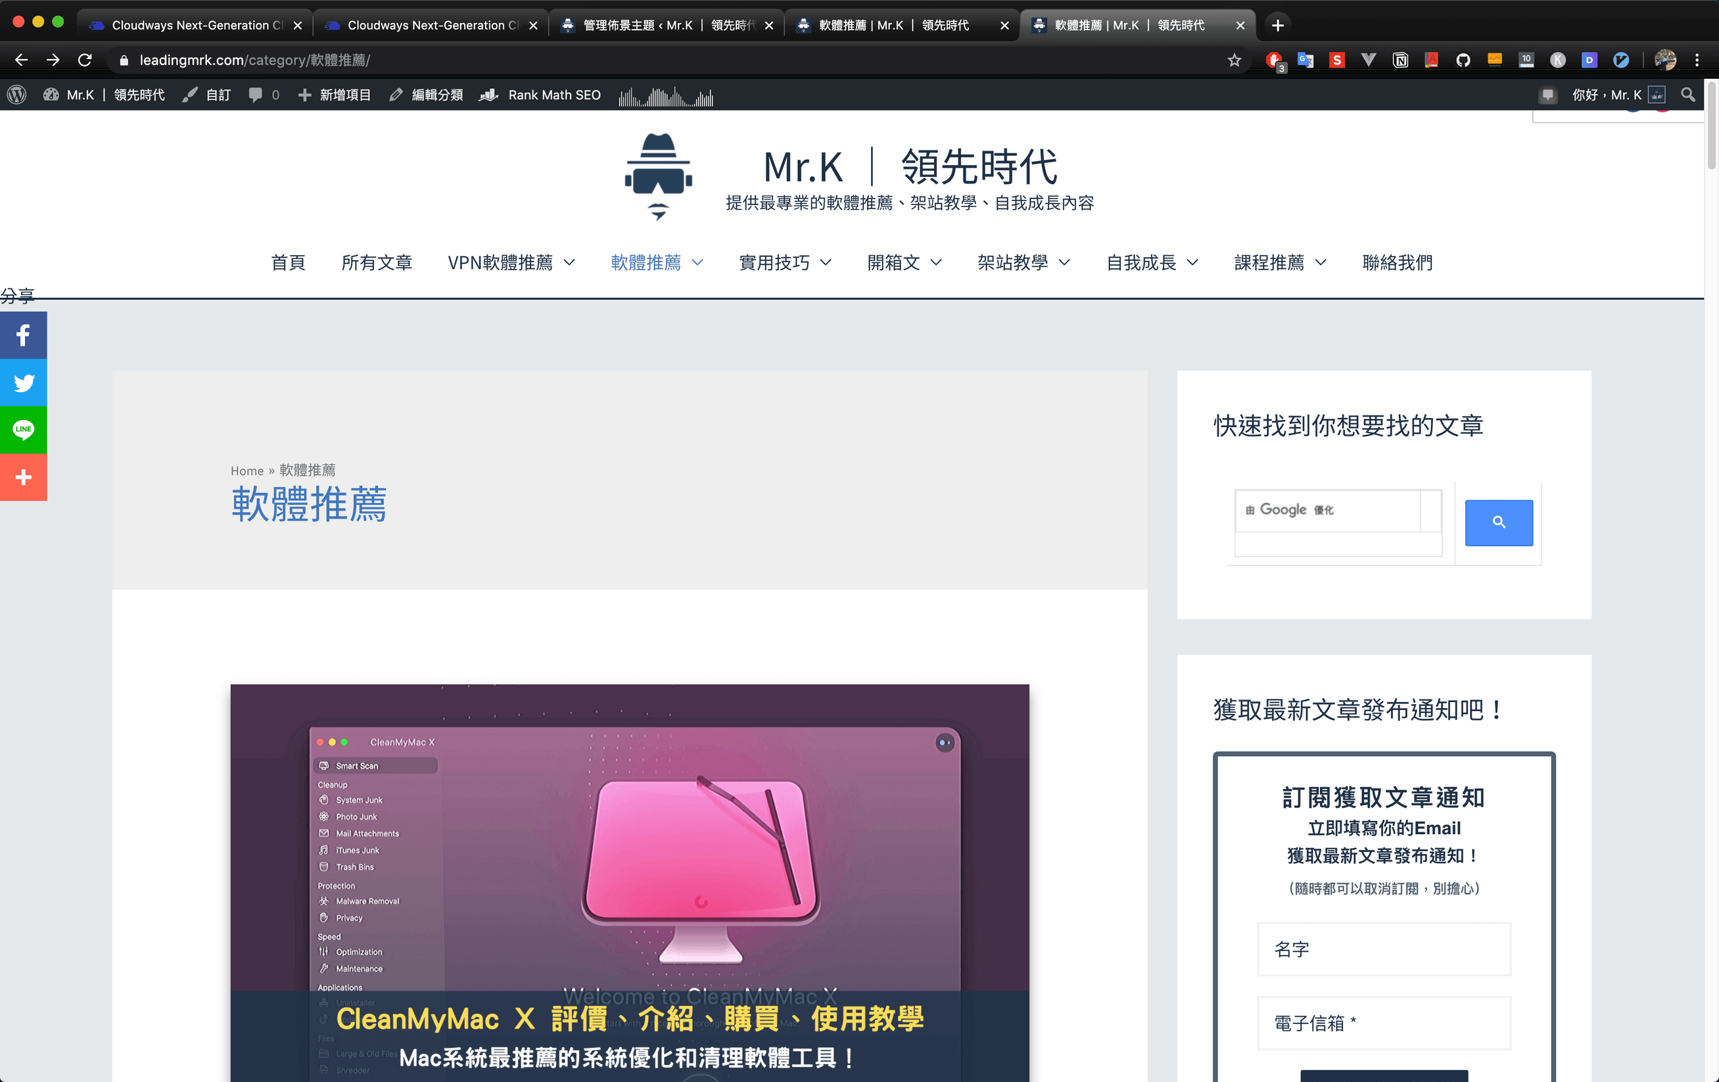Screen dimensions: 1719x1082
Task: Click the notification icon in admin bar
Action: click(x=1547, y=95)
